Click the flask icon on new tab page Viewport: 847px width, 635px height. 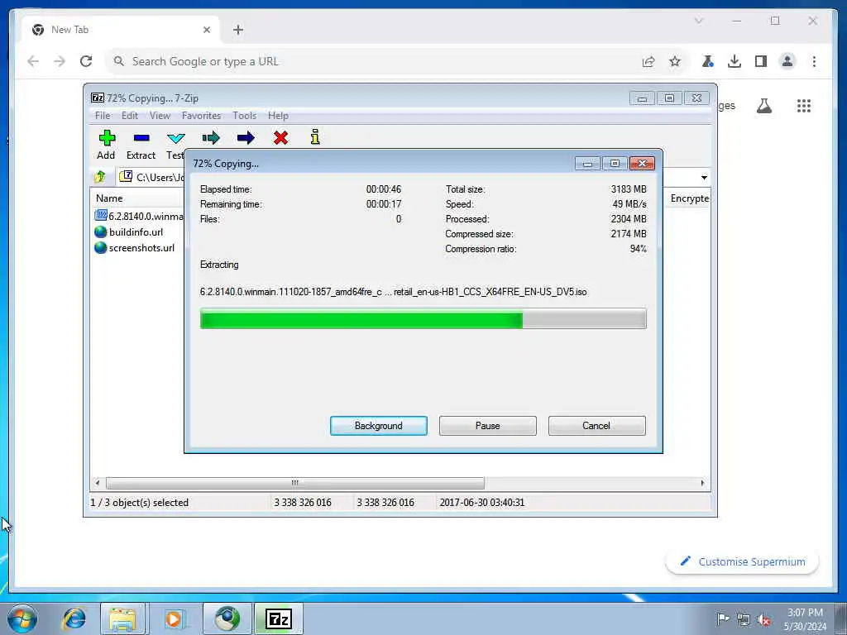pos(763,106)
